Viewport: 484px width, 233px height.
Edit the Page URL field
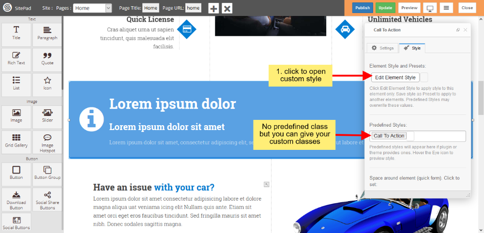pos(193,8)
